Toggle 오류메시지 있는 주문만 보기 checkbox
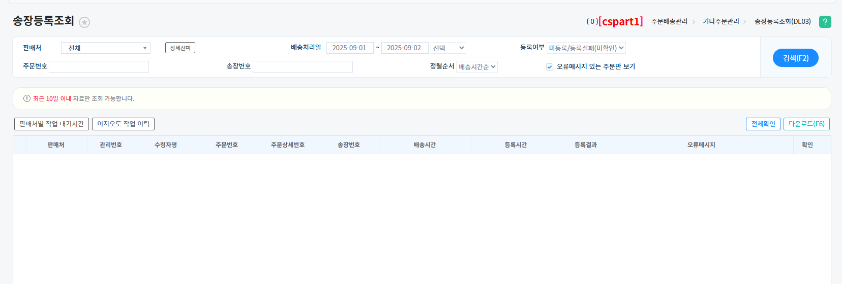The width and height of the screenshot is (842, 284). point(550,67)
